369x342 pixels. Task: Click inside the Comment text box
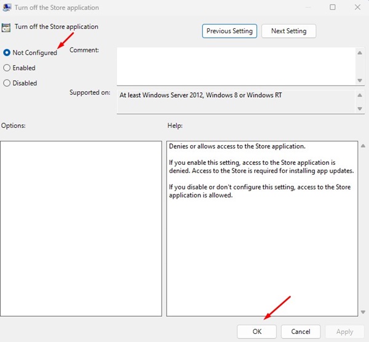236,66
